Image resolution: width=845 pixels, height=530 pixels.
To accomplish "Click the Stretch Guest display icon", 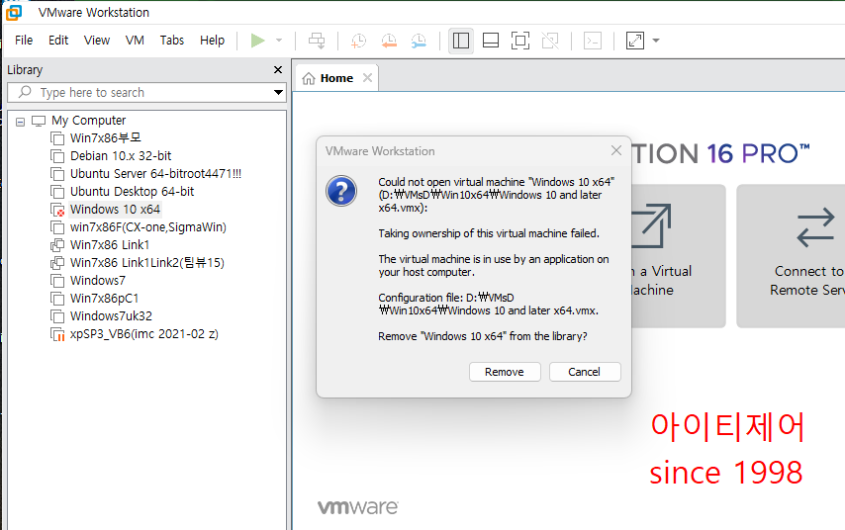I will click(x=635, y=41).
